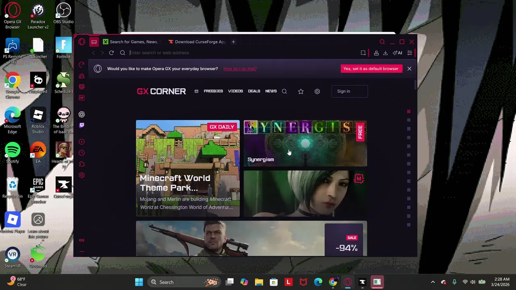Select the SteamVR desktop icon
Viewport: 516px width, 290px height.
click(12, 258)
